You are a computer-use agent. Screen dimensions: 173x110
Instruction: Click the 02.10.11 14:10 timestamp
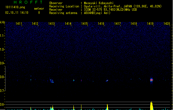(x=17, y=13)
